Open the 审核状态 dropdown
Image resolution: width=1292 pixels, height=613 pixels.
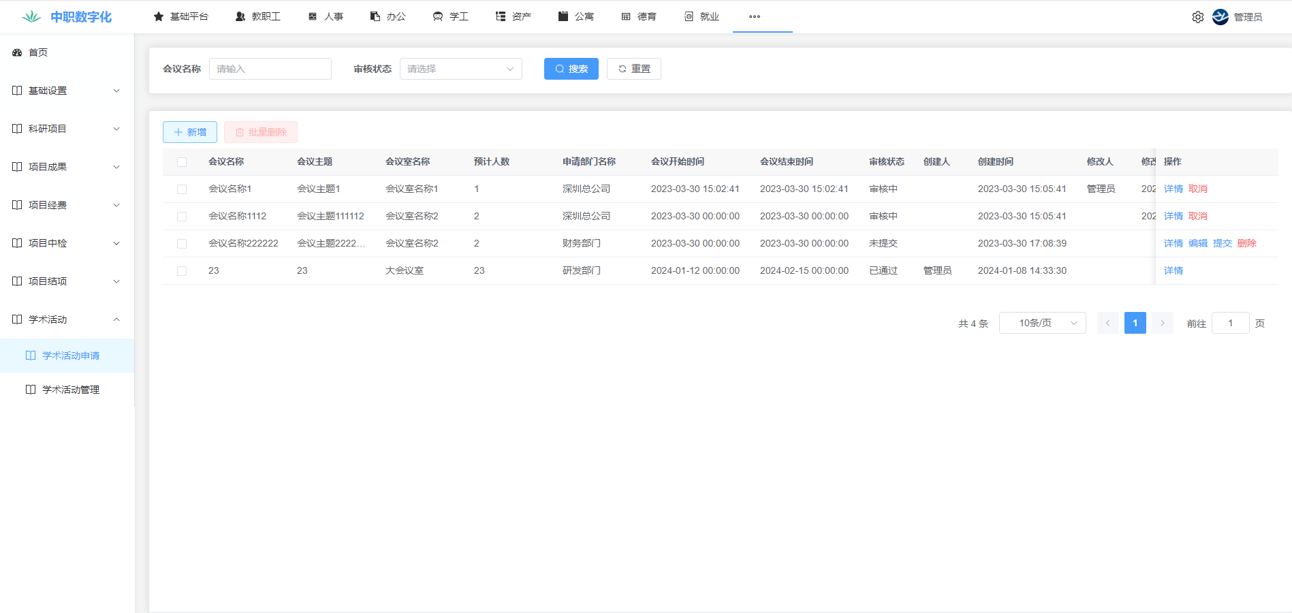pyautogui.click(x=460, y=69)
